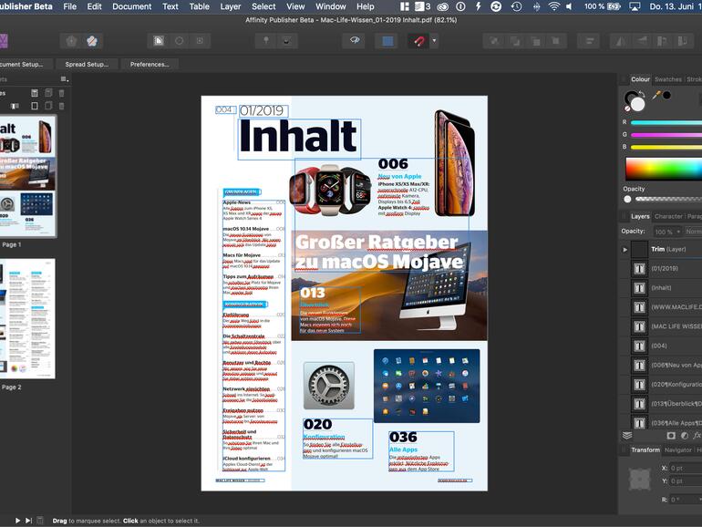This screenshot has width=702, height=527.
Task: Click the Preferences button
Action: 150,64
